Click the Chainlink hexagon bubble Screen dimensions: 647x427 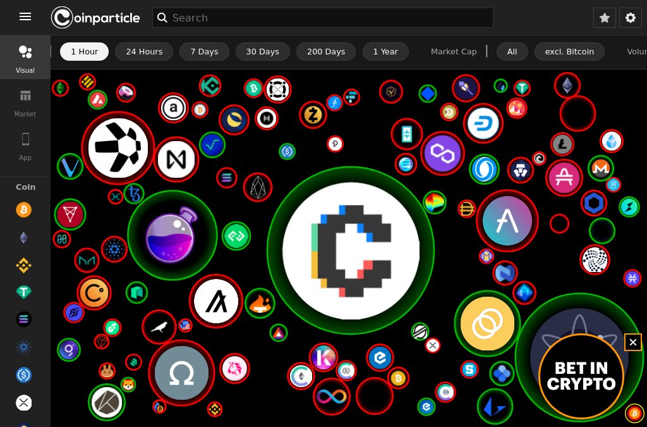tap(594, 203)
